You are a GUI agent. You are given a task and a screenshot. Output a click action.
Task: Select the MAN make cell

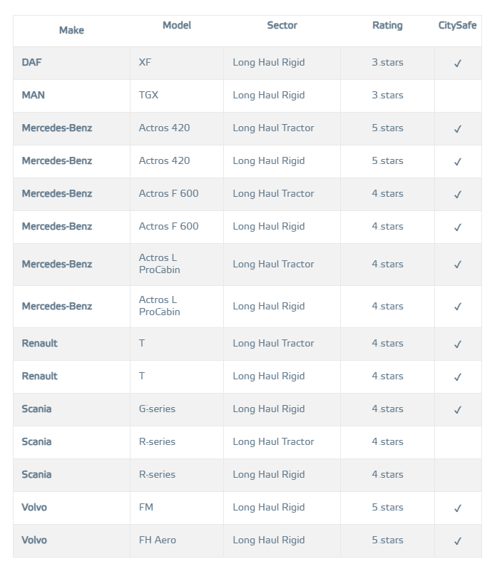tap(34, 96)
